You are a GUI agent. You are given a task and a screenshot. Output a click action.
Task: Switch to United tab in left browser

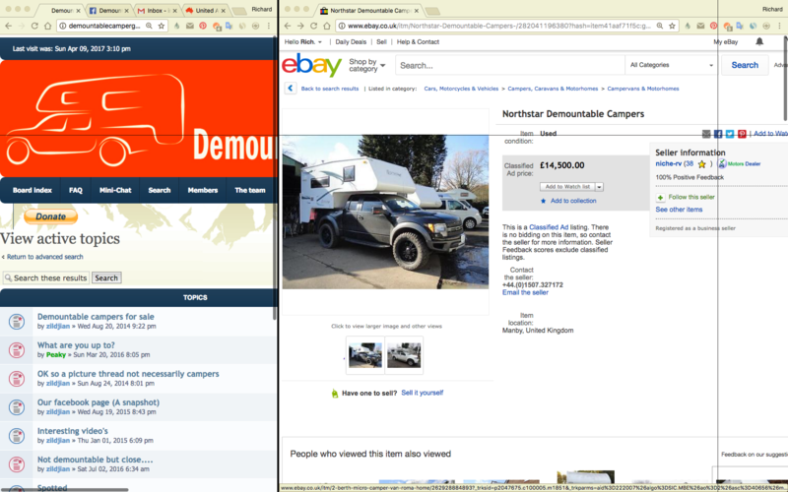coord(206,11)
